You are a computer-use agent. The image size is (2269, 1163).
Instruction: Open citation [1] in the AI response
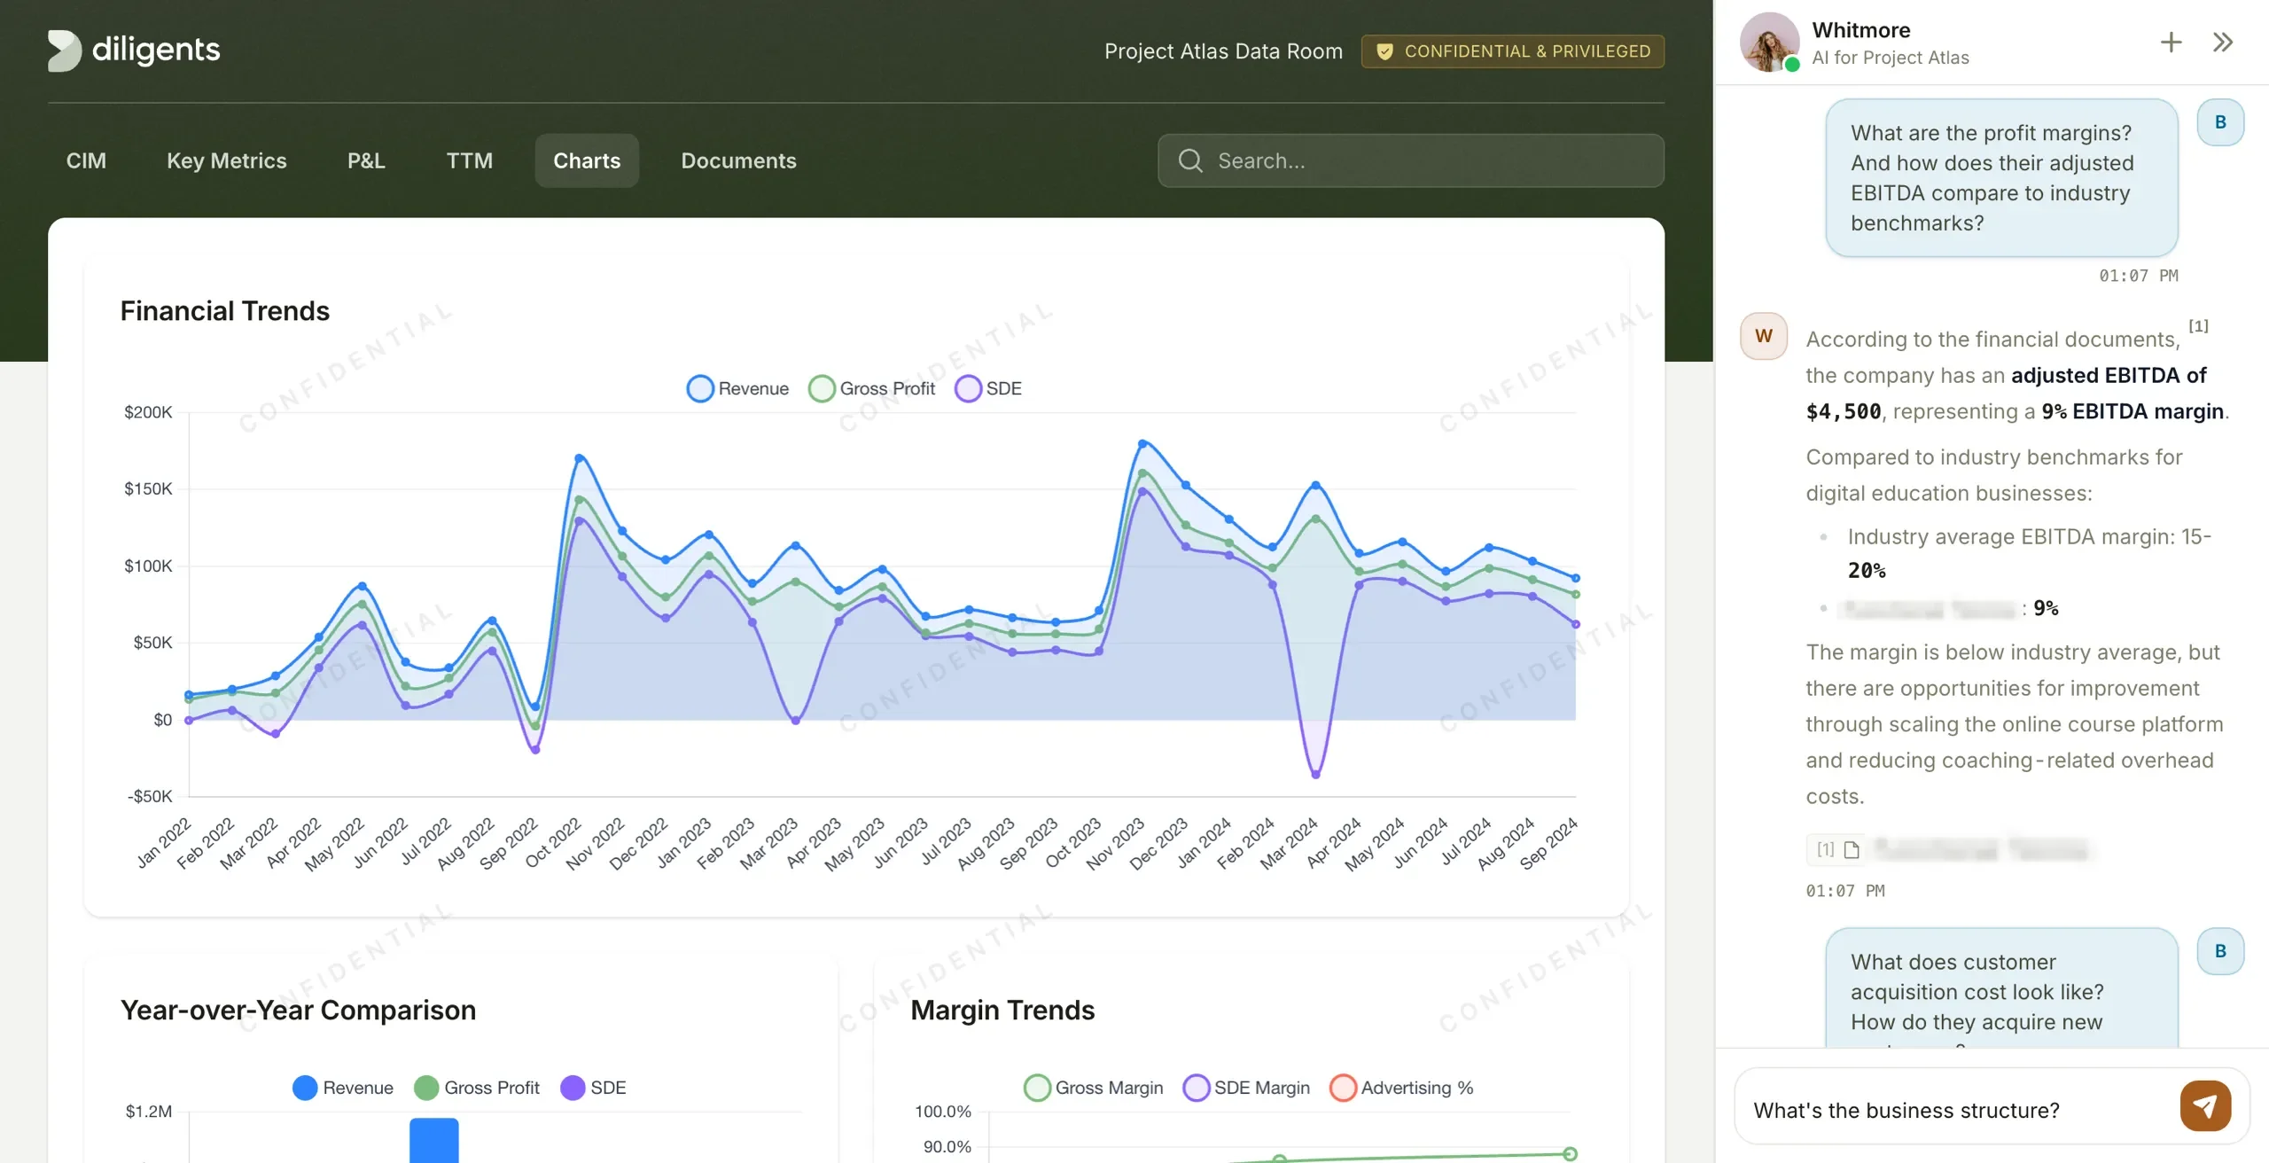(x=2200, y=325)
